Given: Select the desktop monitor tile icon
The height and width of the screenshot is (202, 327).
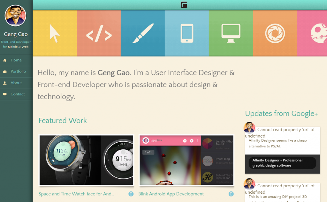Looking at the screenshot, I should pyautogui.click(x=231, y=33).
